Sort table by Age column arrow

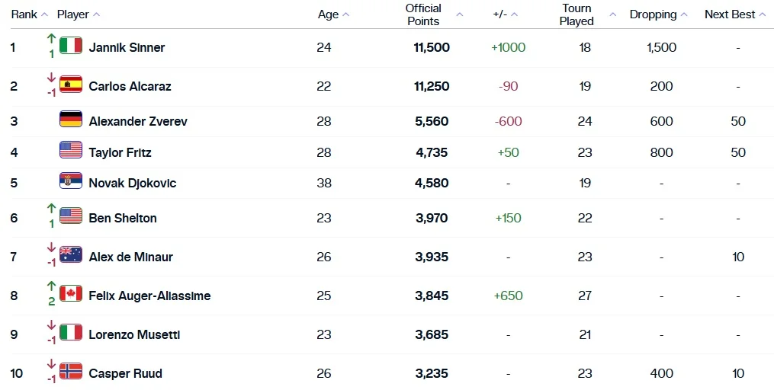[x=346, y=14]
